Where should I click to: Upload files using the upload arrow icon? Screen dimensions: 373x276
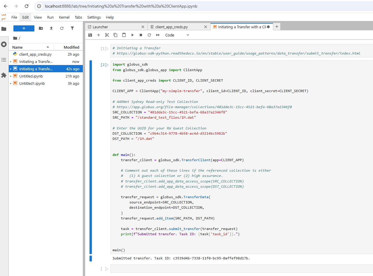(50, 28)
